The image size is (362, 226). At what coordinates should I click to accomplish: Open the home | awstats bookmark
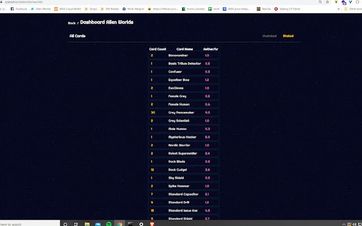[193, 9]
